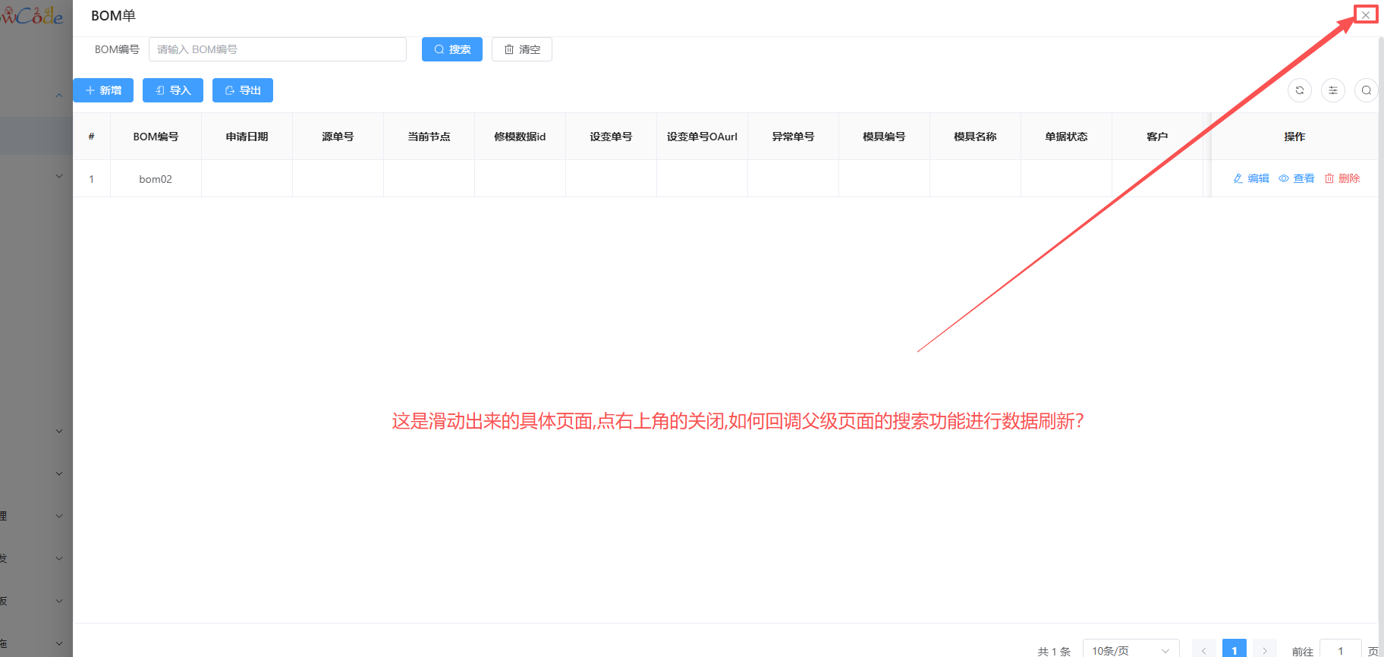Image resolution: width=1384 pixels, height=657 pixels.
Task: Toggle the search bar magnifier icon
Action: (x=1366, y=90)
